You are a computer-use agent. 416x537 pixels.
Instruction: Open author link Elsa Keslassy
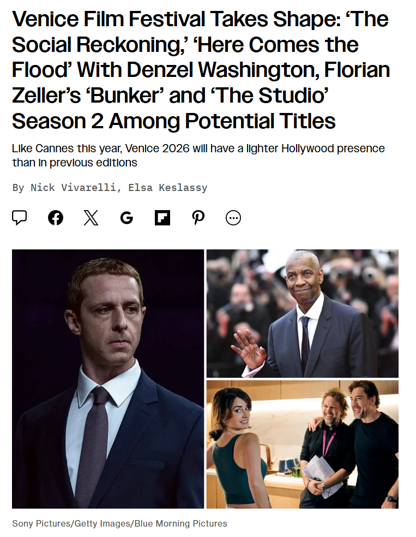pyautogui.click(x=167, y=188)
